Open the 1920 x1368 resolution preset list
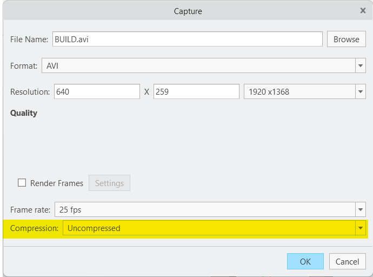 [299, 92]
